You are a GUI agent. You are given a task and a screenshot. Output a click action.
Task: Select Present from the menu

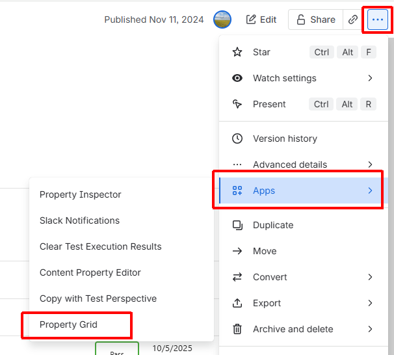tap(269, 104)
